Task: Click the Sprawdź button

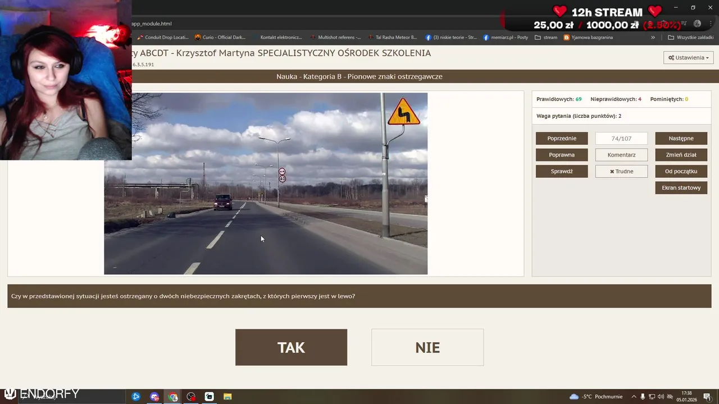Action: (562, 171)
